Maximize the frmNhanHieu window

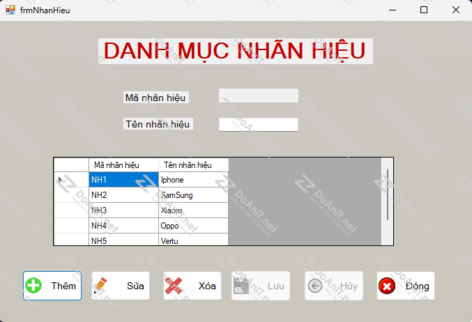coord(424,10)
